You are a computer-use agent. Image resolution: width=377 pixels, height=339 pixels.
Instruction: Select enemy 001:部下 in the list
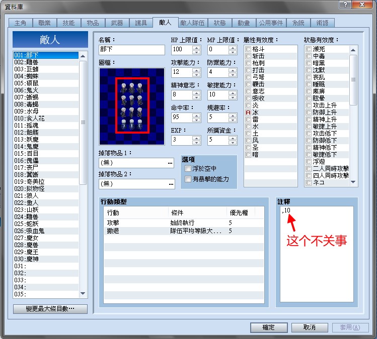46,55
